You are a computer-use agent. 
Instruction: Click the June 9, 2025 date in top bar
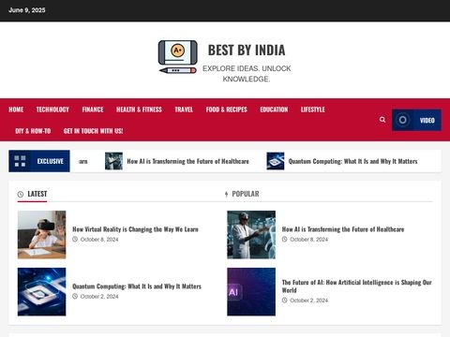(27, 10)
